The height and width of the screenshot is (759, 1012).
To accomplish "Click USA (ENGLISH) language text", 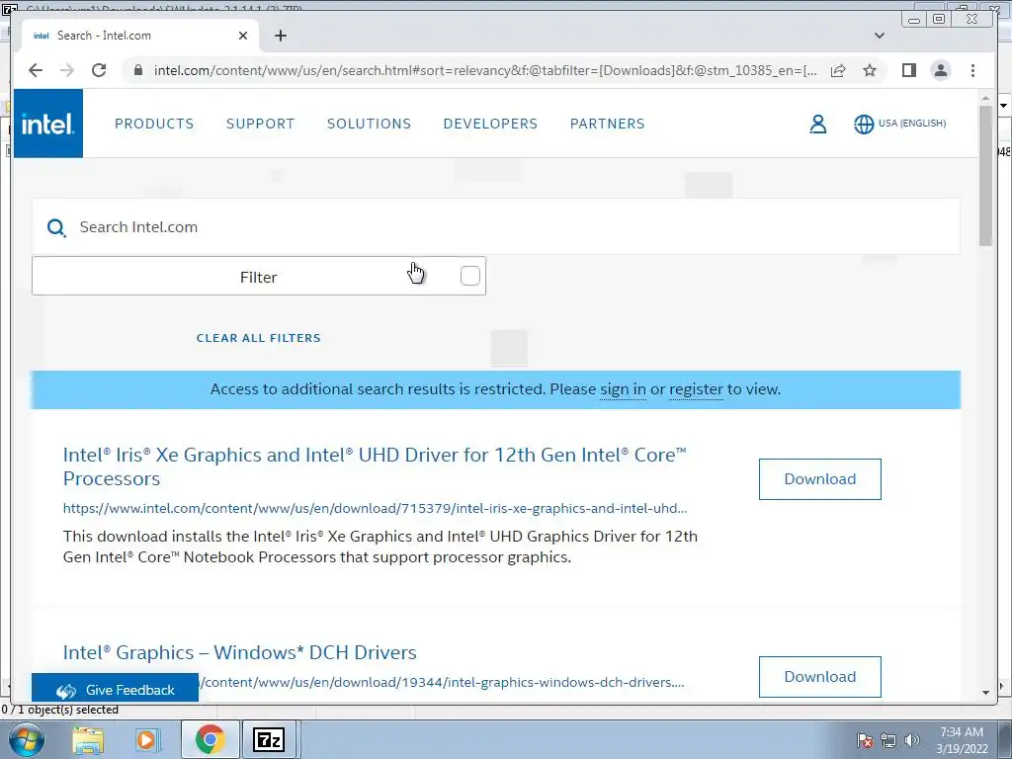I will (x=912, y=124).
